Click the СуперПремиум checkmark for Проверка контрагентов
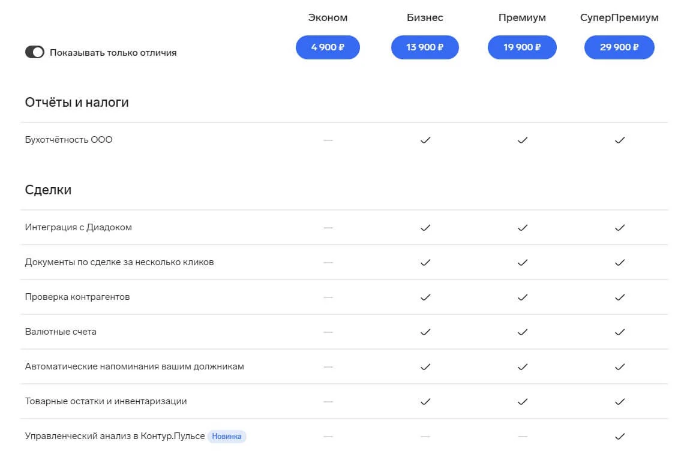681x469 pixels. [x=620, y=297]
